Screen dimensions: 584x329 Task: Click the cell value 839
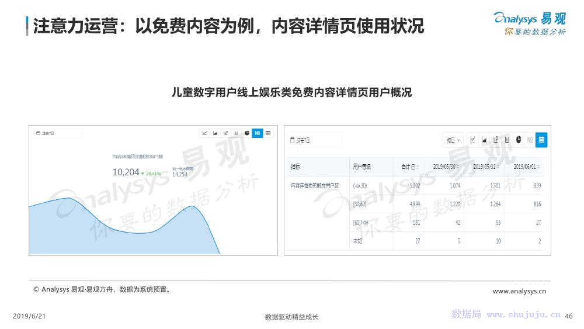coord(537,186)
